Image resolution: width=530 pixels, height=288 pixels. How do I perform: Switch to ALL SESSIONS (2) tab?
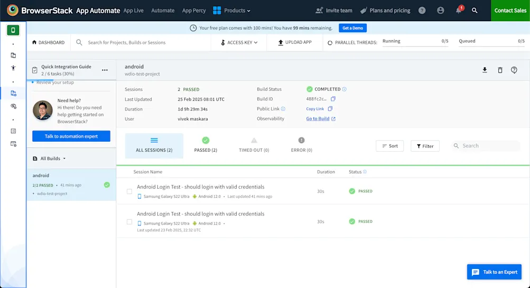(154, 146)
